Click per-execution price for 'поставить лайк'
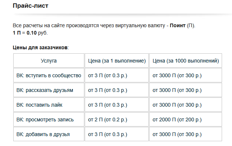 (x=117, y=104)
